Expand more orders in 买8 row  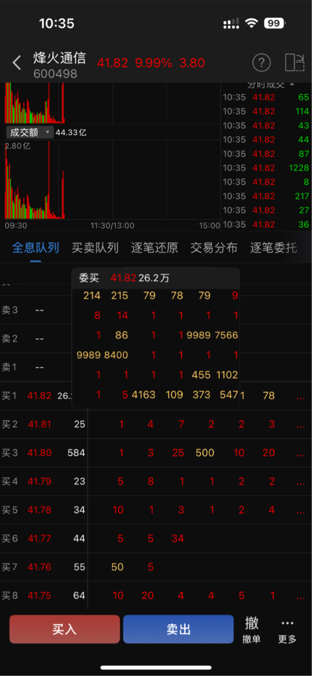coord(301,598)
